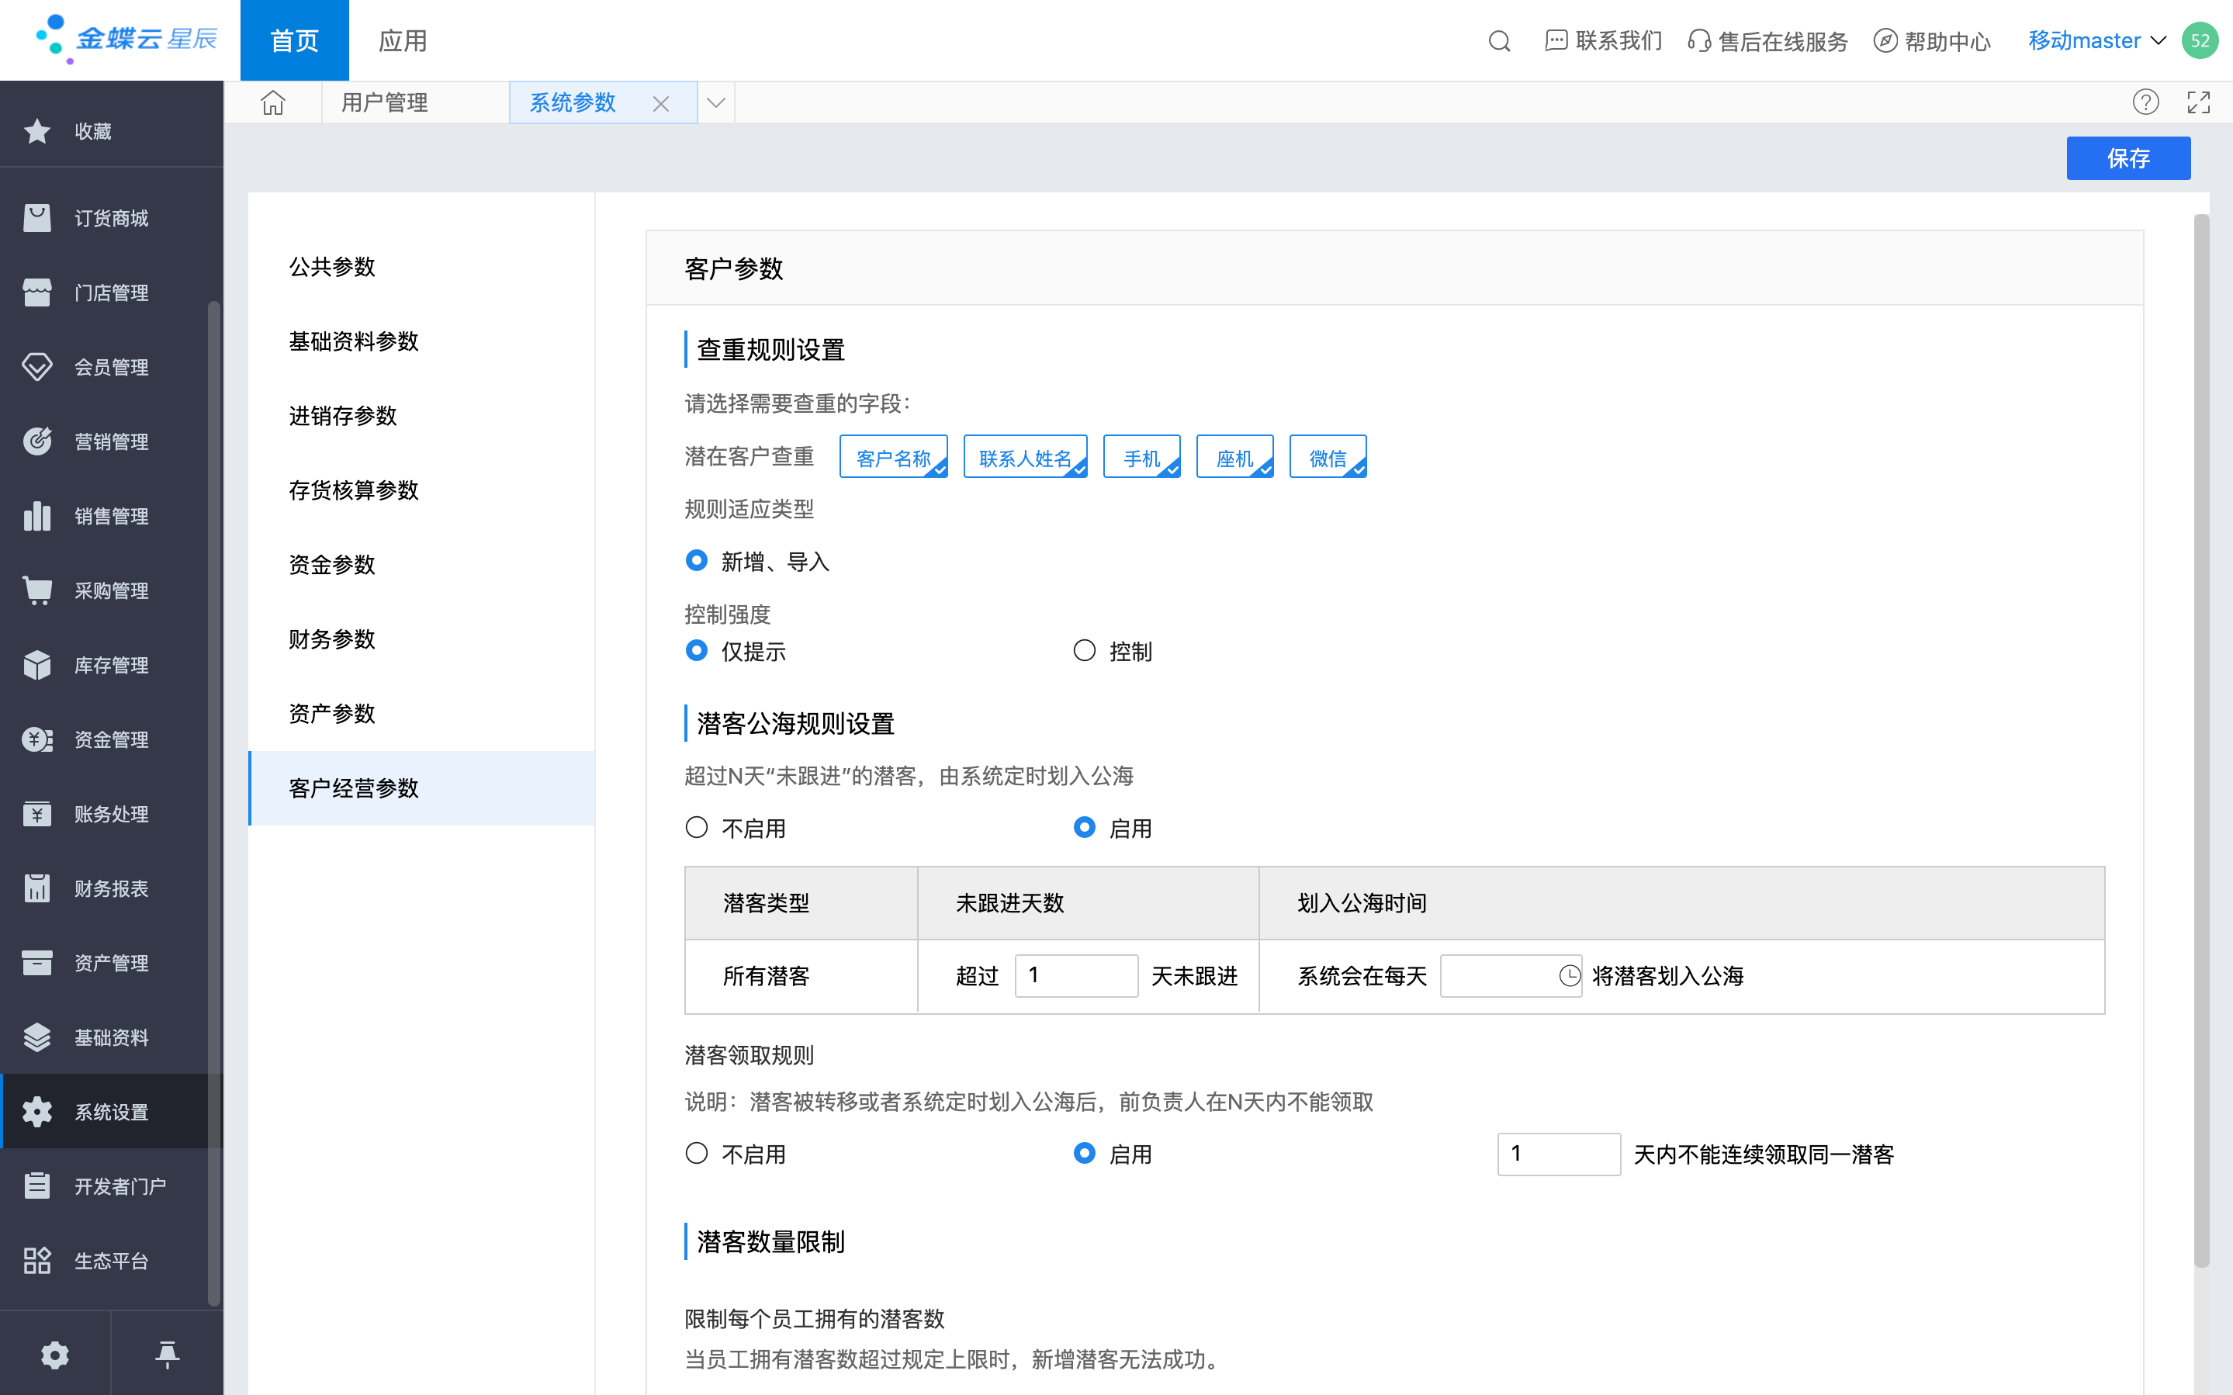Select 新增、导入 radio button
This screenshot has width=2233, height=1395.
click(697, 560)
